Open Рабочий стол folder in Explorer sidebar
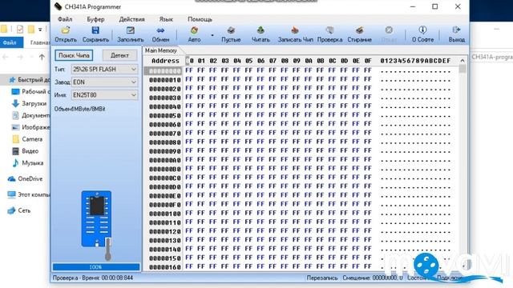This screenshot has height=288, width=513. [30, 92]
